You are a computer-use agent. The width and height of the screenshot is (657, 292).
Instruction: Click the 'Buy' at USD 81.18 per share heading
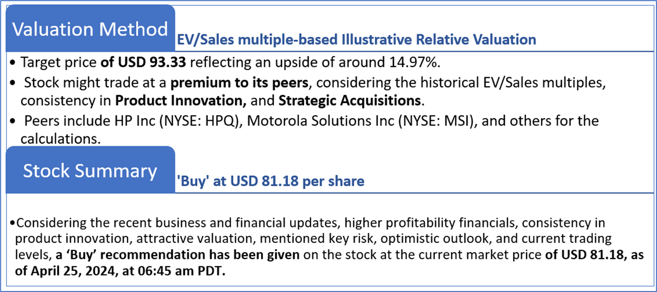click(x=270, y=181)
